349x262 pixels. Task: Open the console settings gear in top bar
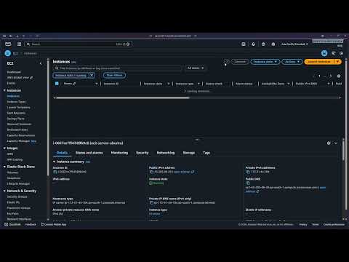[x=273, y=44]
